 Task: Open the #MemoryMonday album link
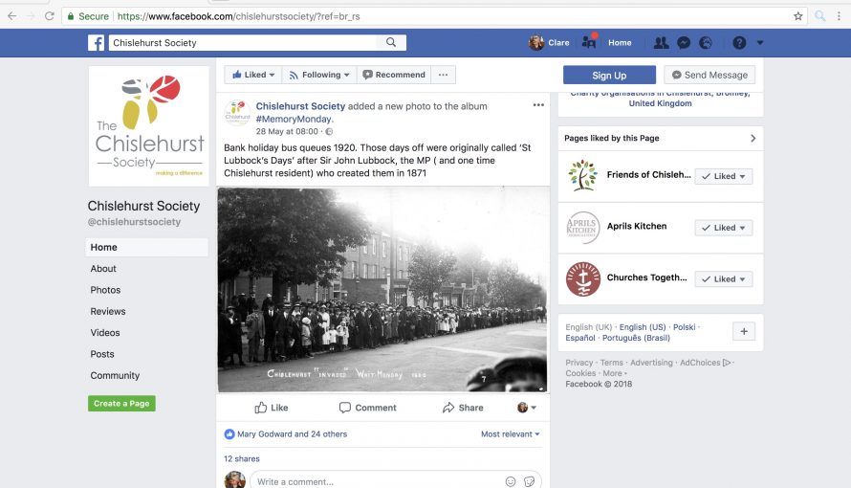295,119
